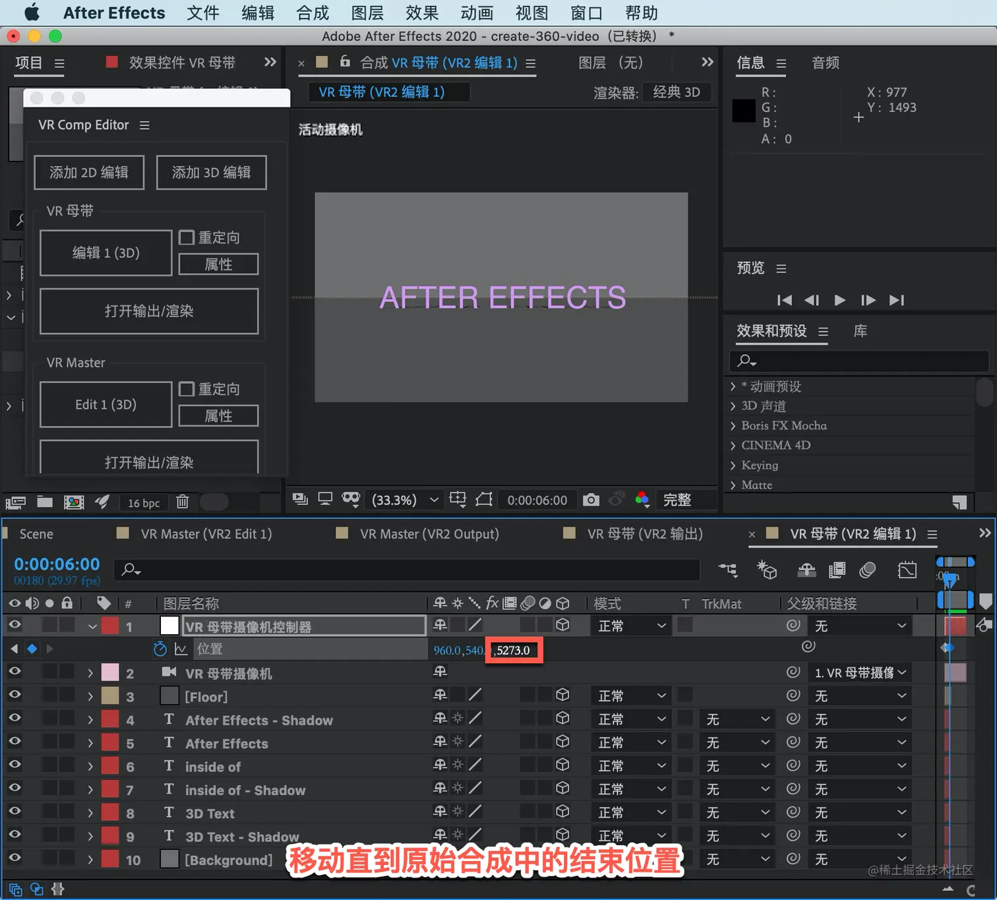Click the position Z value 5273.0 field
Screen dimensions: 997x900
tap(514, 650)
